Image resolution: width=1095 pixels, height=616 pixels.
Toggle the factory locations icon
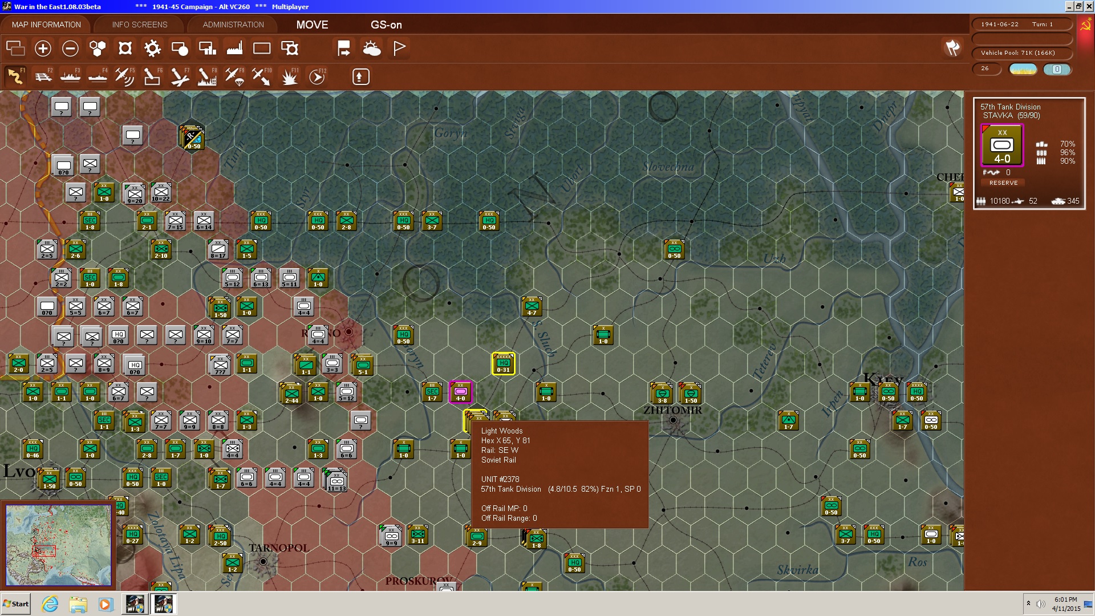234,48
